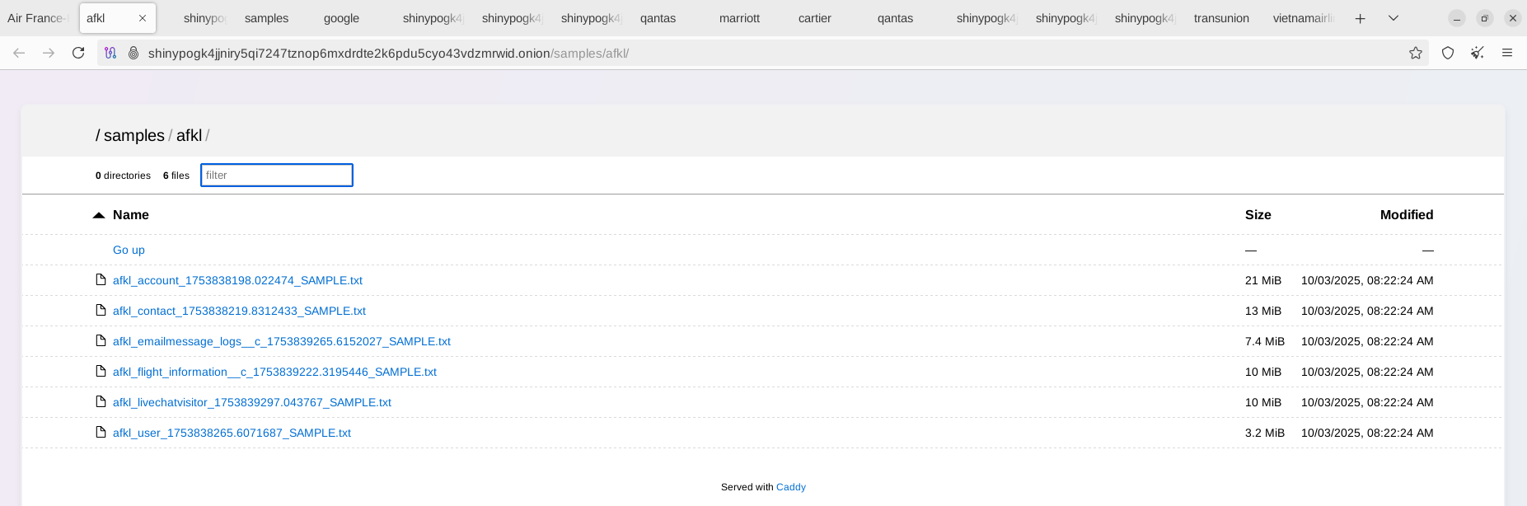Click the new identity broom icon

1478,53
